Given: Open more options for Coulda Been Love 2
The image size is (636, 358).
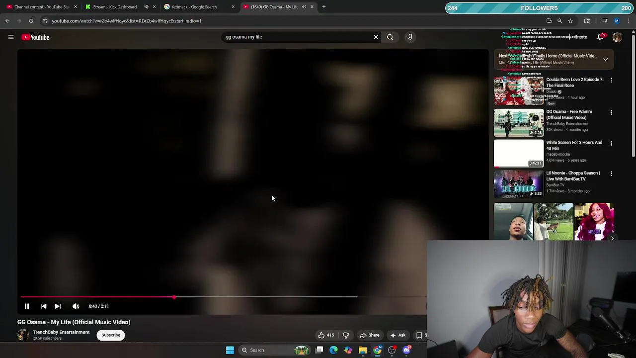Looking at the screenshot, I should [611, 80].
